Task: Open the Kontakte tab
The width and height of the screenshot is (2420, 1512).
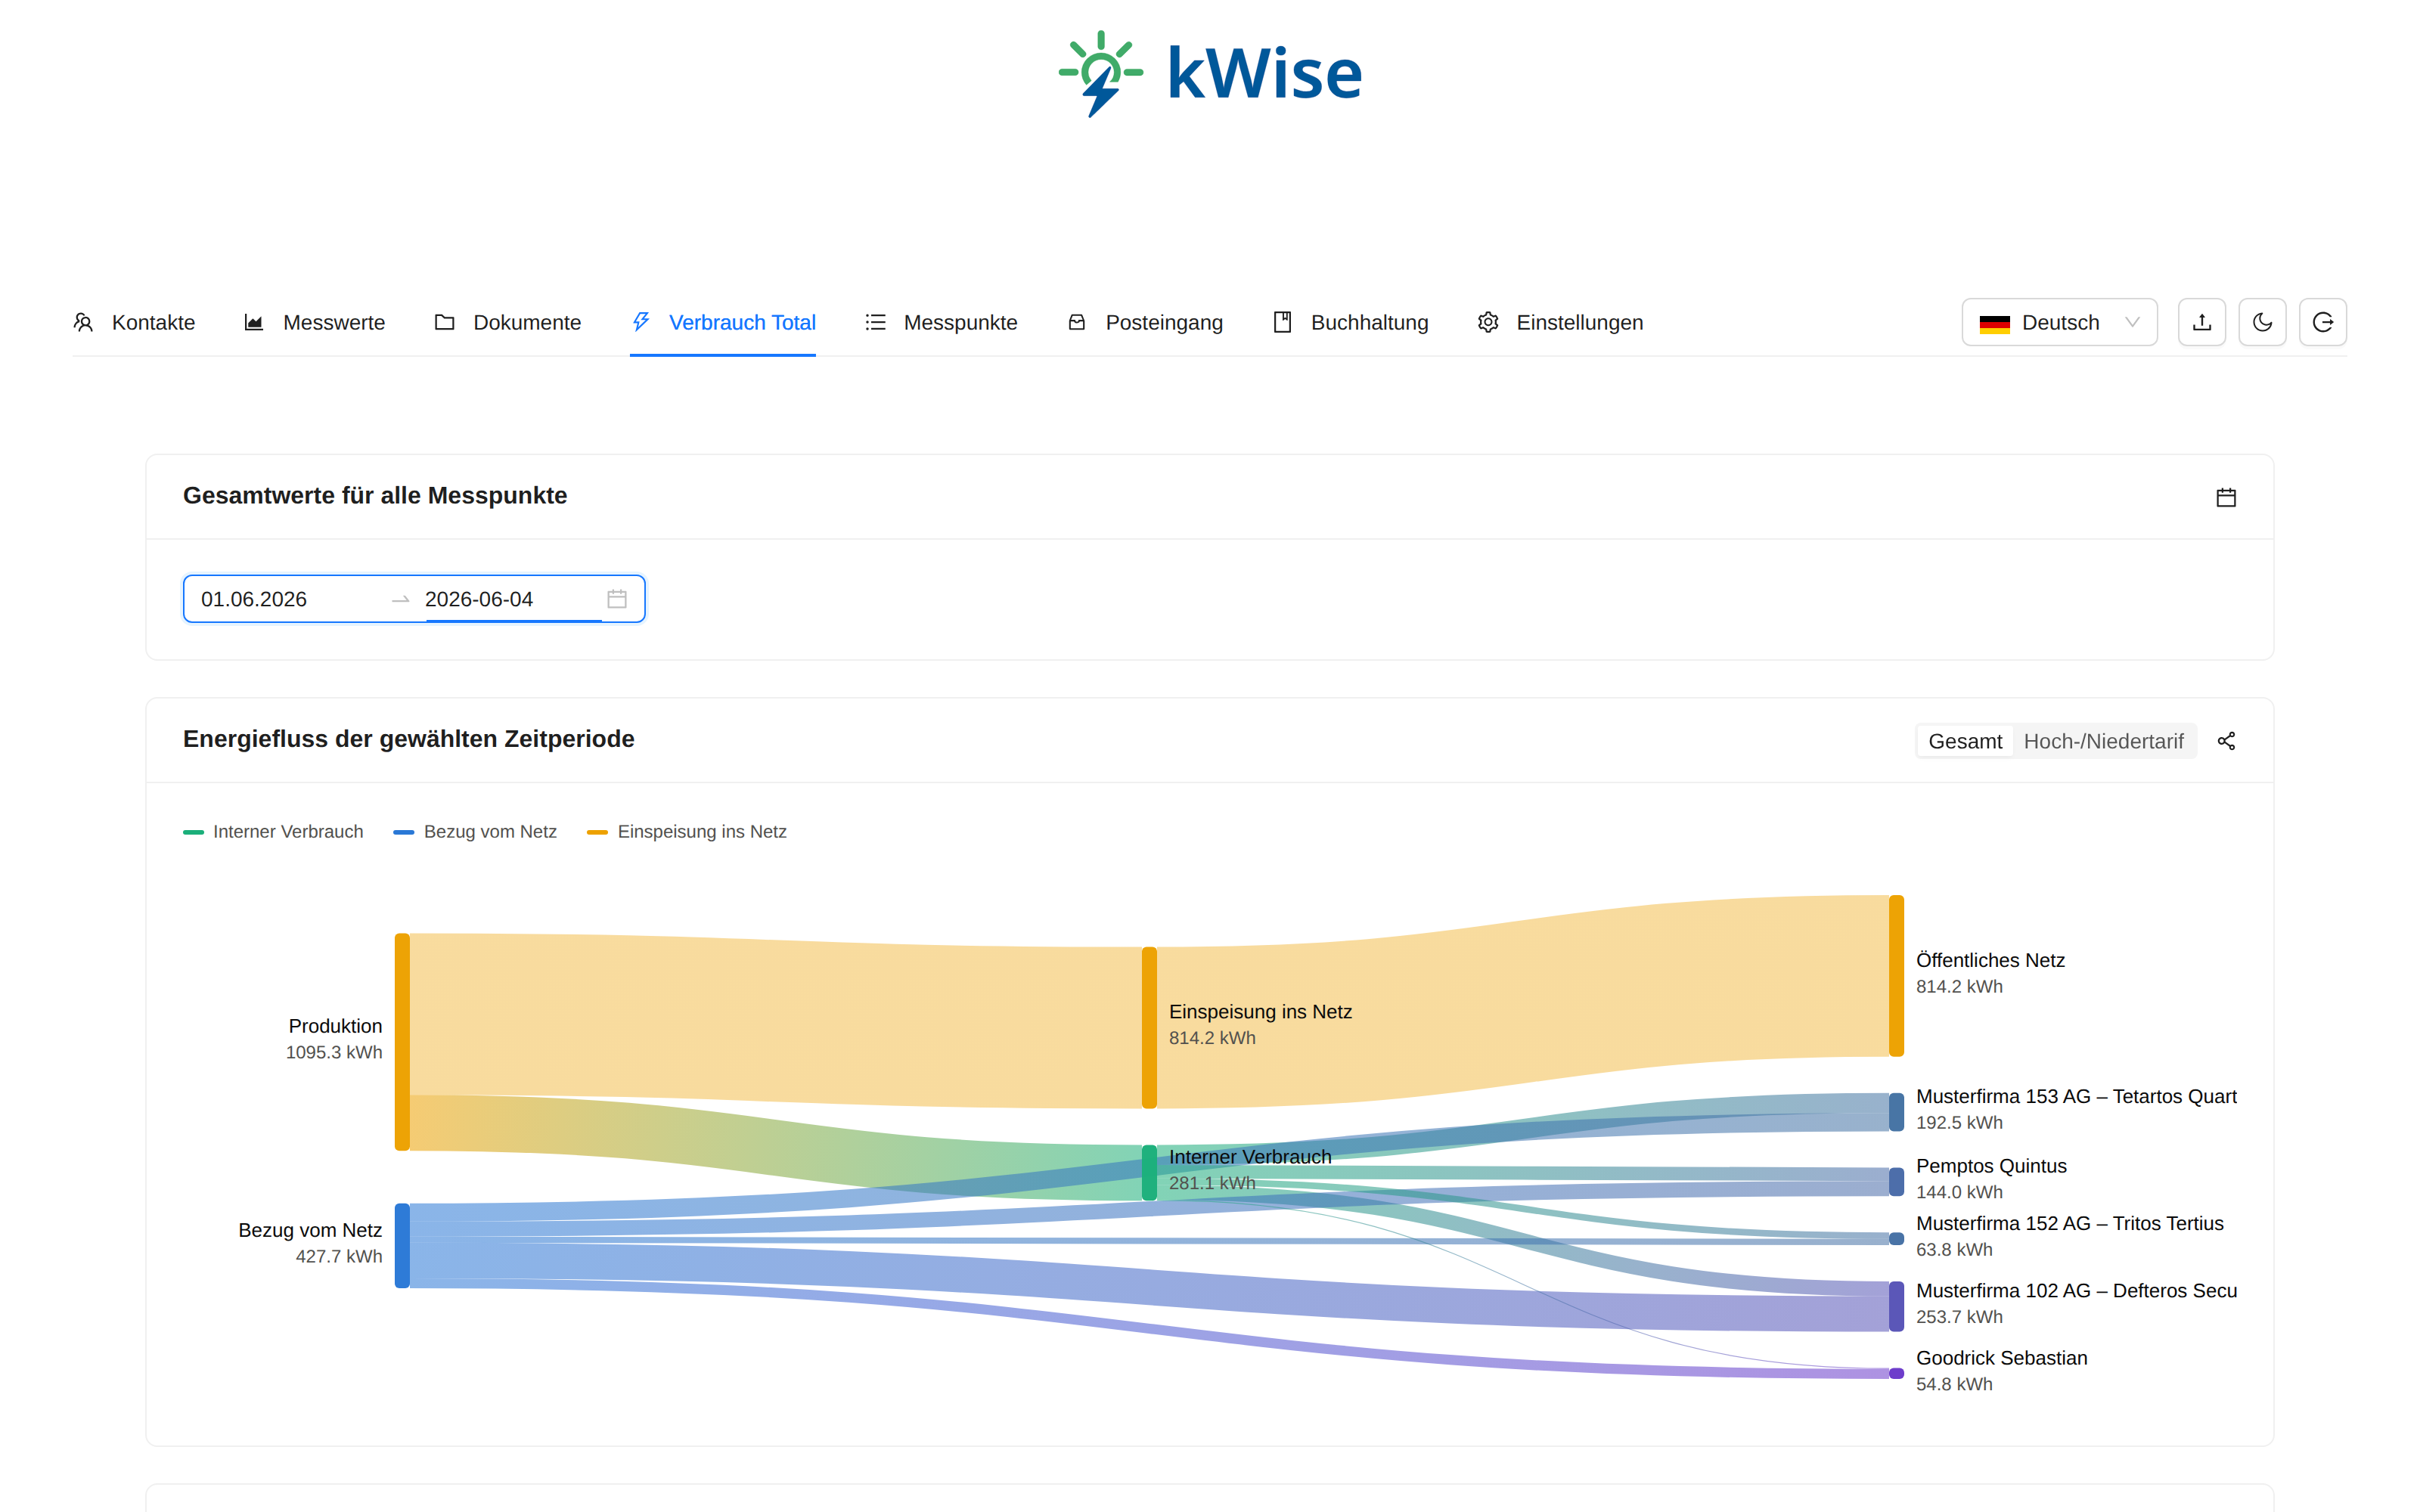Action: [x=134, y=322]
